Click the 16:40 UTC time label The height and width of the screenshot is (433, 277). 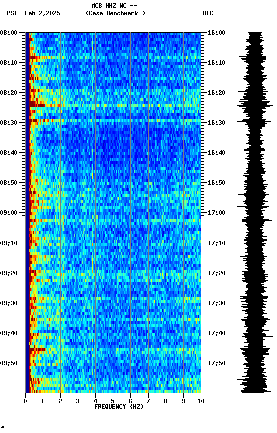(217, 153)
